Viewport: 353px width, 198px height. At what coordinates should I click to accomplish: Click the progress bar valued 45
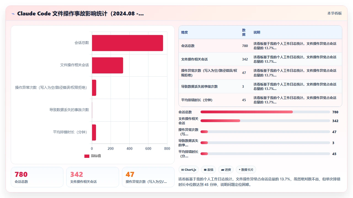[265, 154]
